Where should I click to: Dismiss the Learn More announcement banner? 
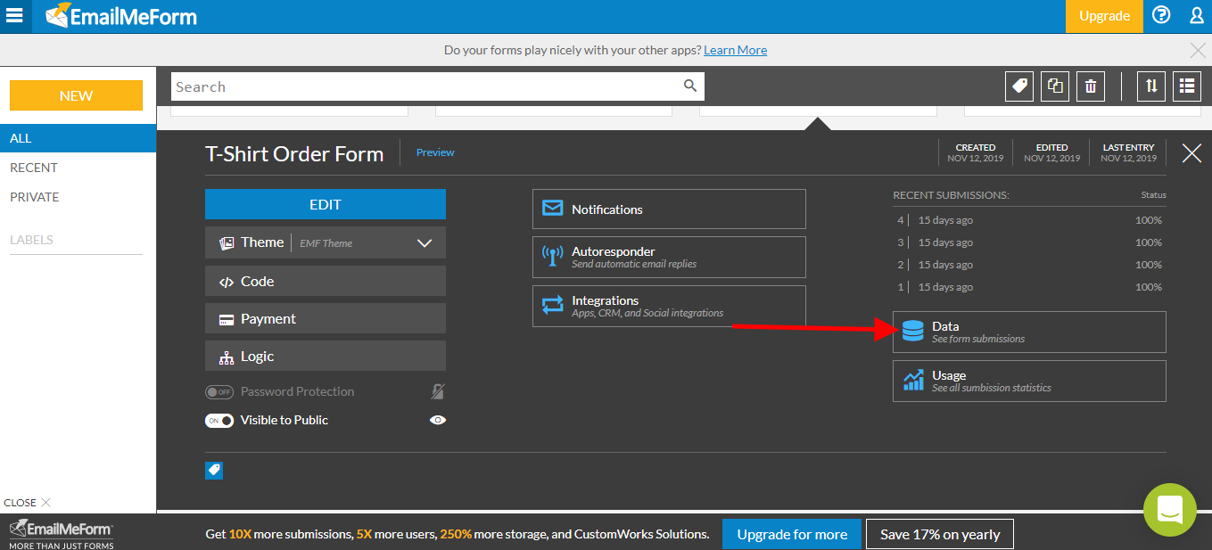pyautogui.click(x=1199, y=50)
